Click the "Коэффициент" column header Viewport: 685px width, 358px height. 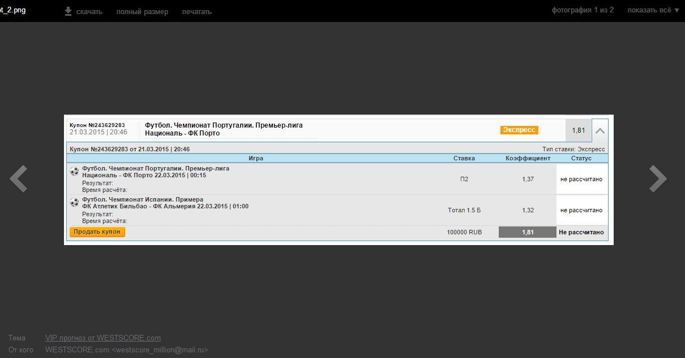528,159
